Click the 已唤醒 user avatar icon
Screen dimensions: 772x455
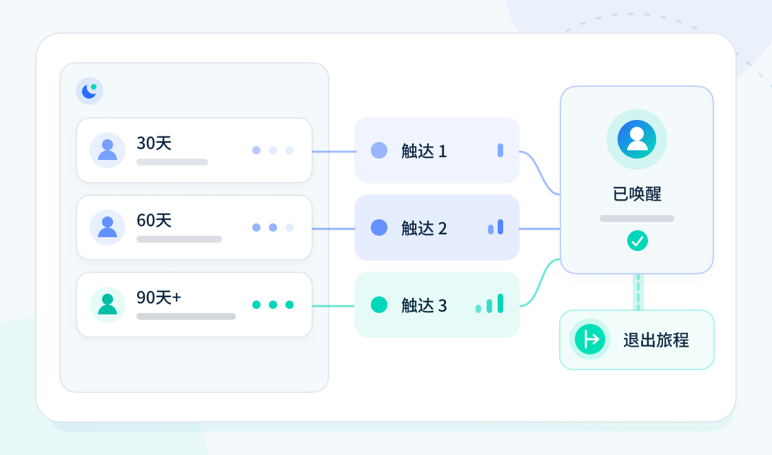637,139
